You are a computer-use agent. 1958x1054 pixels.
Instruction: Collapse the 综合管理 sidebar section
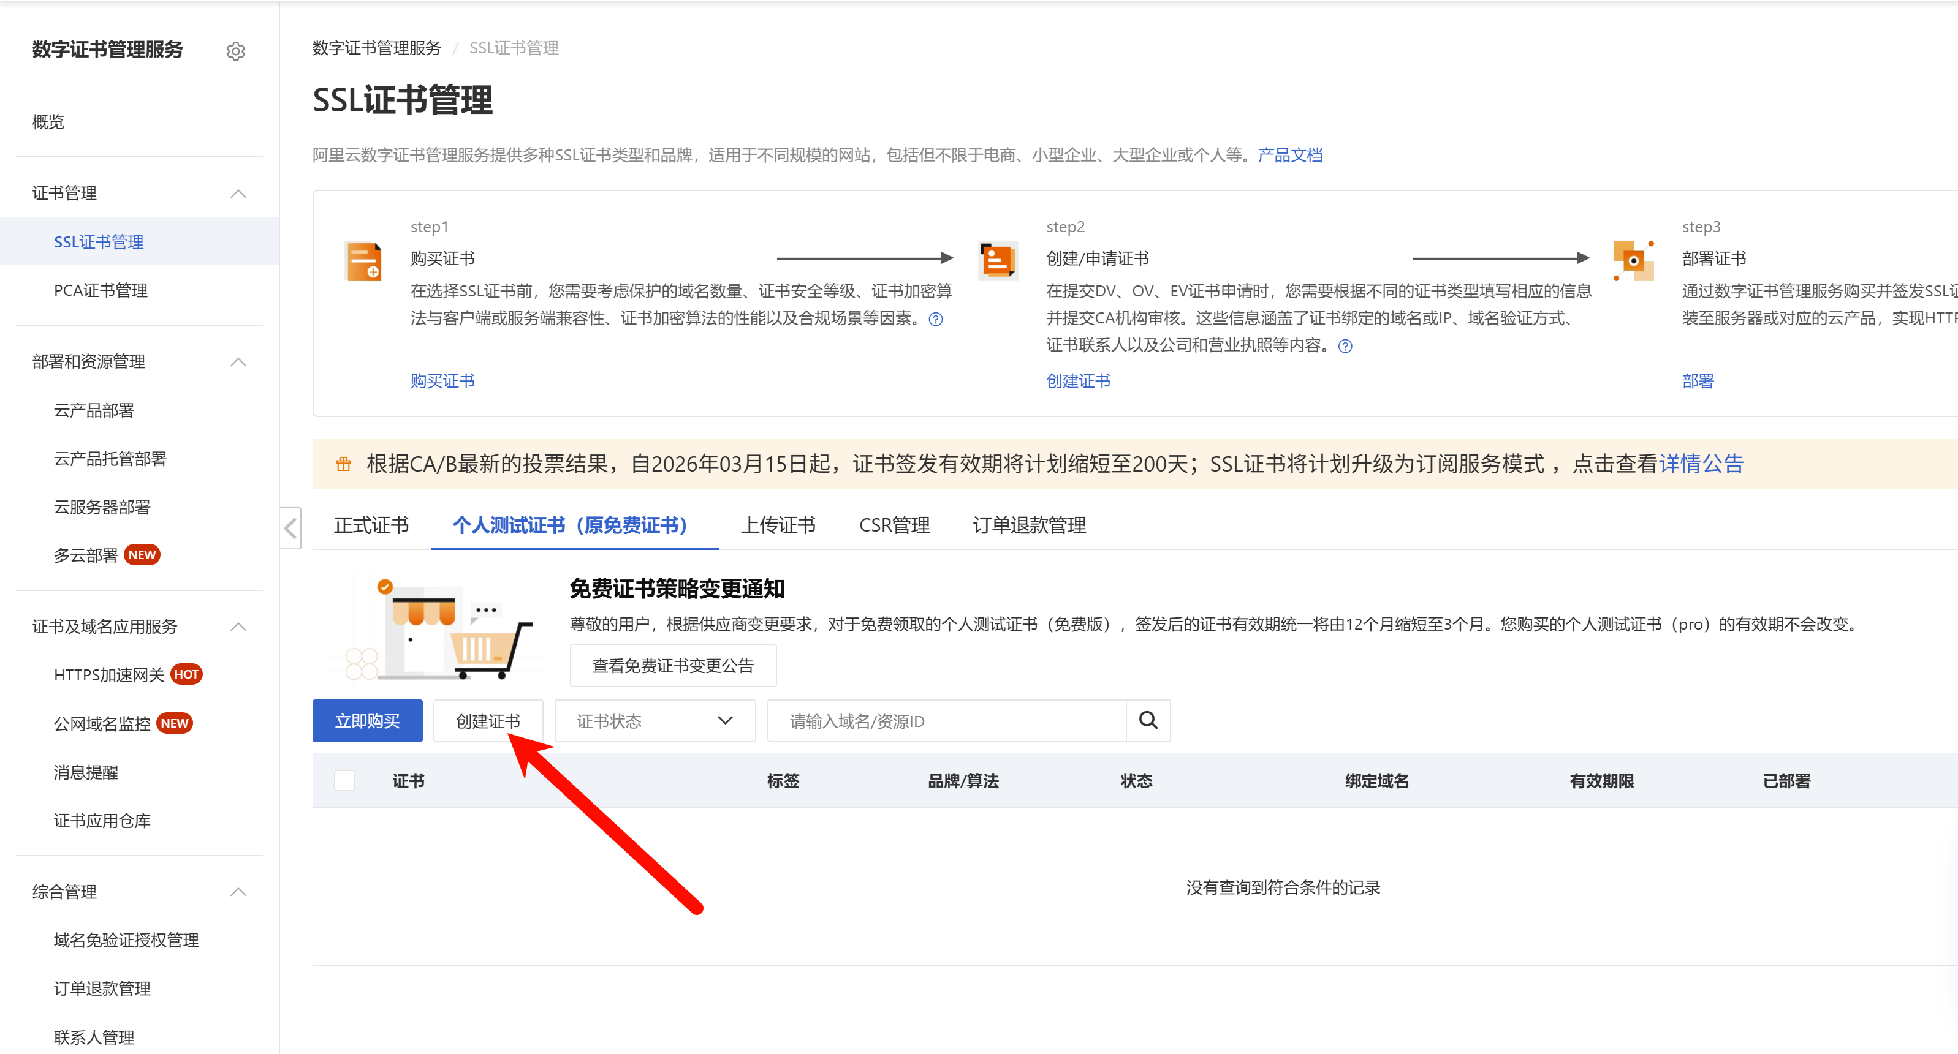click(238, 892)
